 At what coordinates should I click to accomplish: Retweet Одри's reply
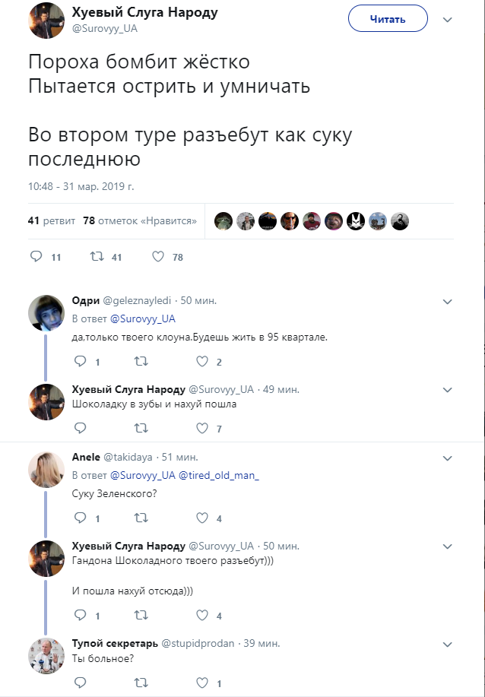(x=141, y=362)
